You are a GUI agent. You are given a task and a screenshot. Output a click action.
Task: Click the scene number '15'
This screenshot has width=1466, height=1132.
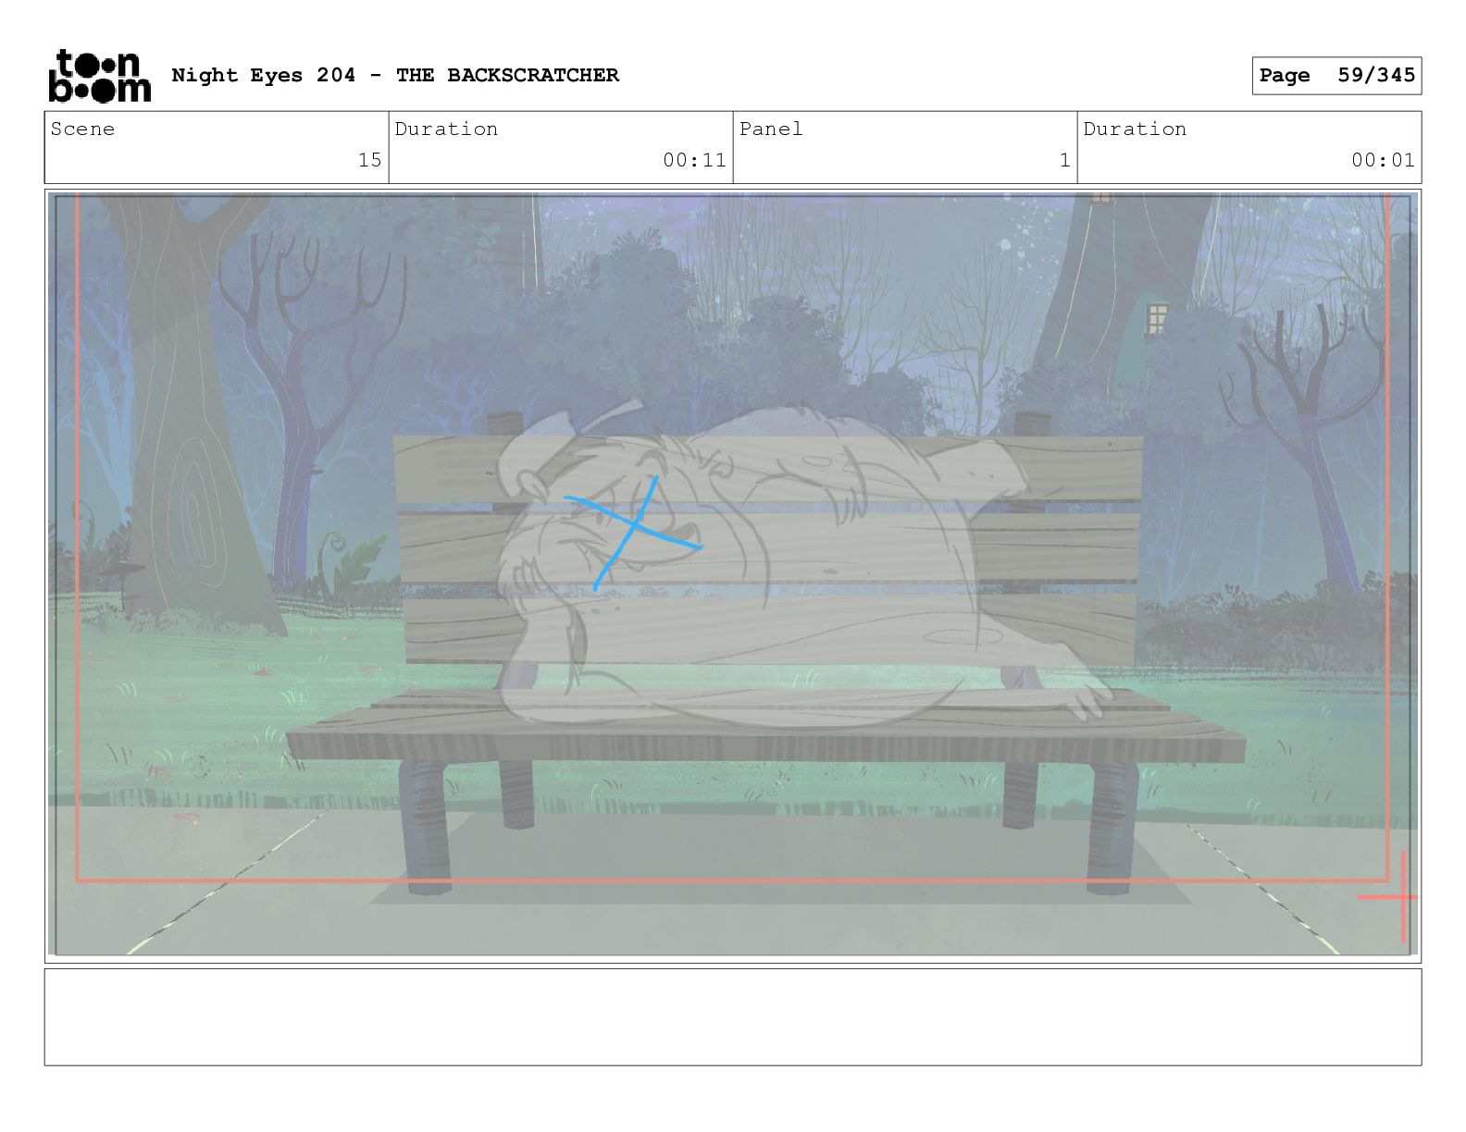370,160
